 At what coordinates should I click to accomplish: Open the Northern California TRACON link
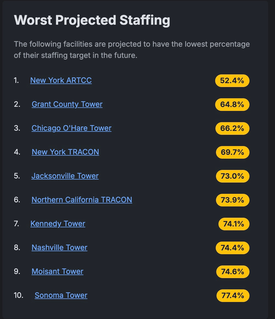click(82, 200)
